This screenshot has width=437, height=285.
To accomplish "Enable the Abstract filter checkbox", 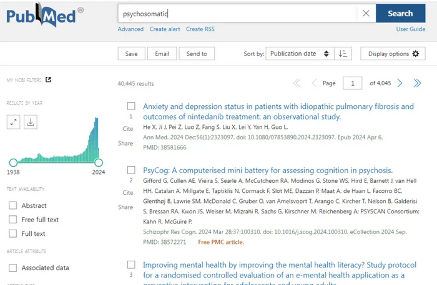I will pyautogui.click(x=13, y=205).
